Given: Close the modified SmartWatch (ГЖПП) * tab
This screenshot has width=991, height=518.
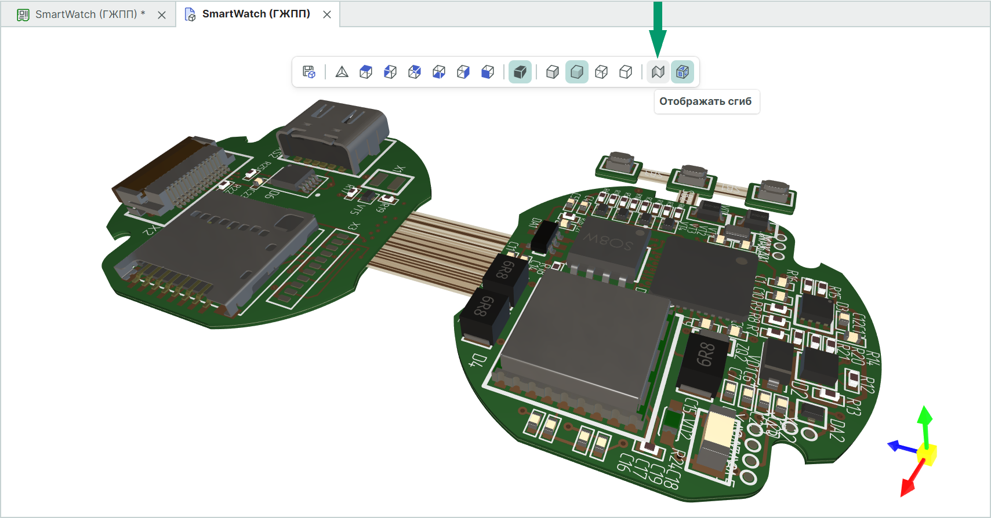Looking at the screenshot, I should pos(162,15).
